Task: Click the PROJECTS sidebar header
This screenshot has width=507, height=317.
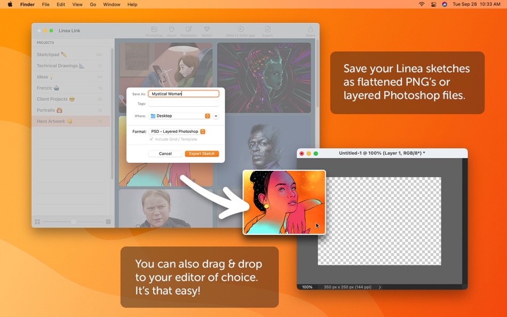Action: 45,42
